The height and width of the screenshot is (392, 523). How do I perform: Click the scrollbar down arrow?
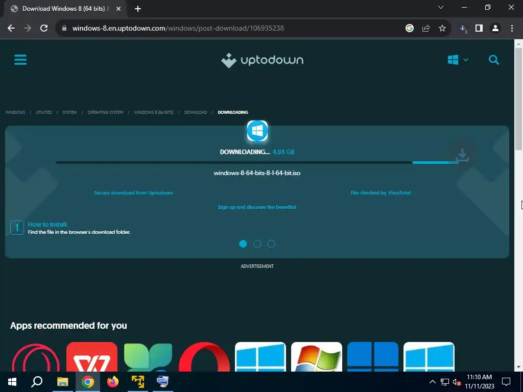(x=519, y=367)
